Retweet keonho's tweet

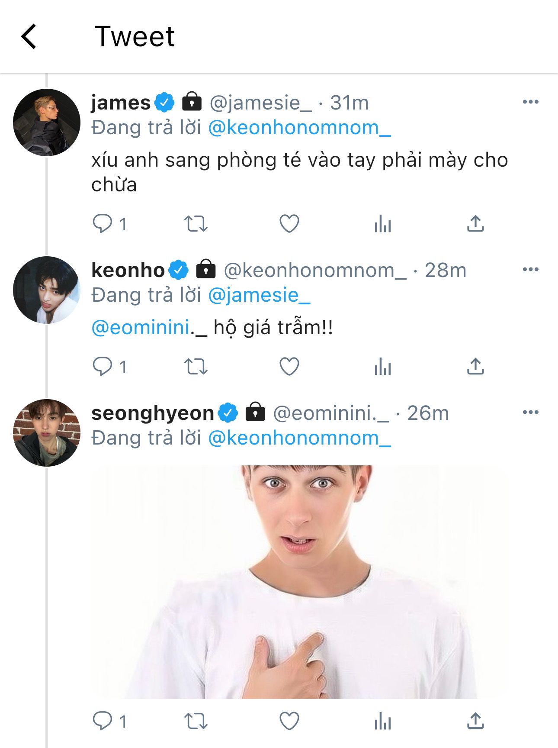click(x=196, y=367)
